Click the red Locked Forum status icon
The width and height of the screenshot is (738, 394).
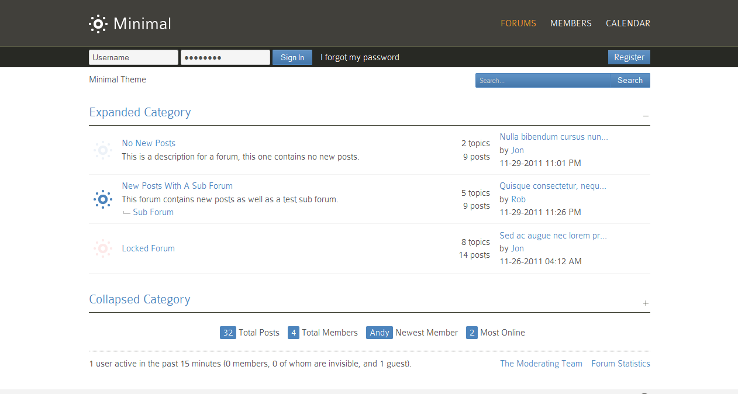click(x=103, y=248)
